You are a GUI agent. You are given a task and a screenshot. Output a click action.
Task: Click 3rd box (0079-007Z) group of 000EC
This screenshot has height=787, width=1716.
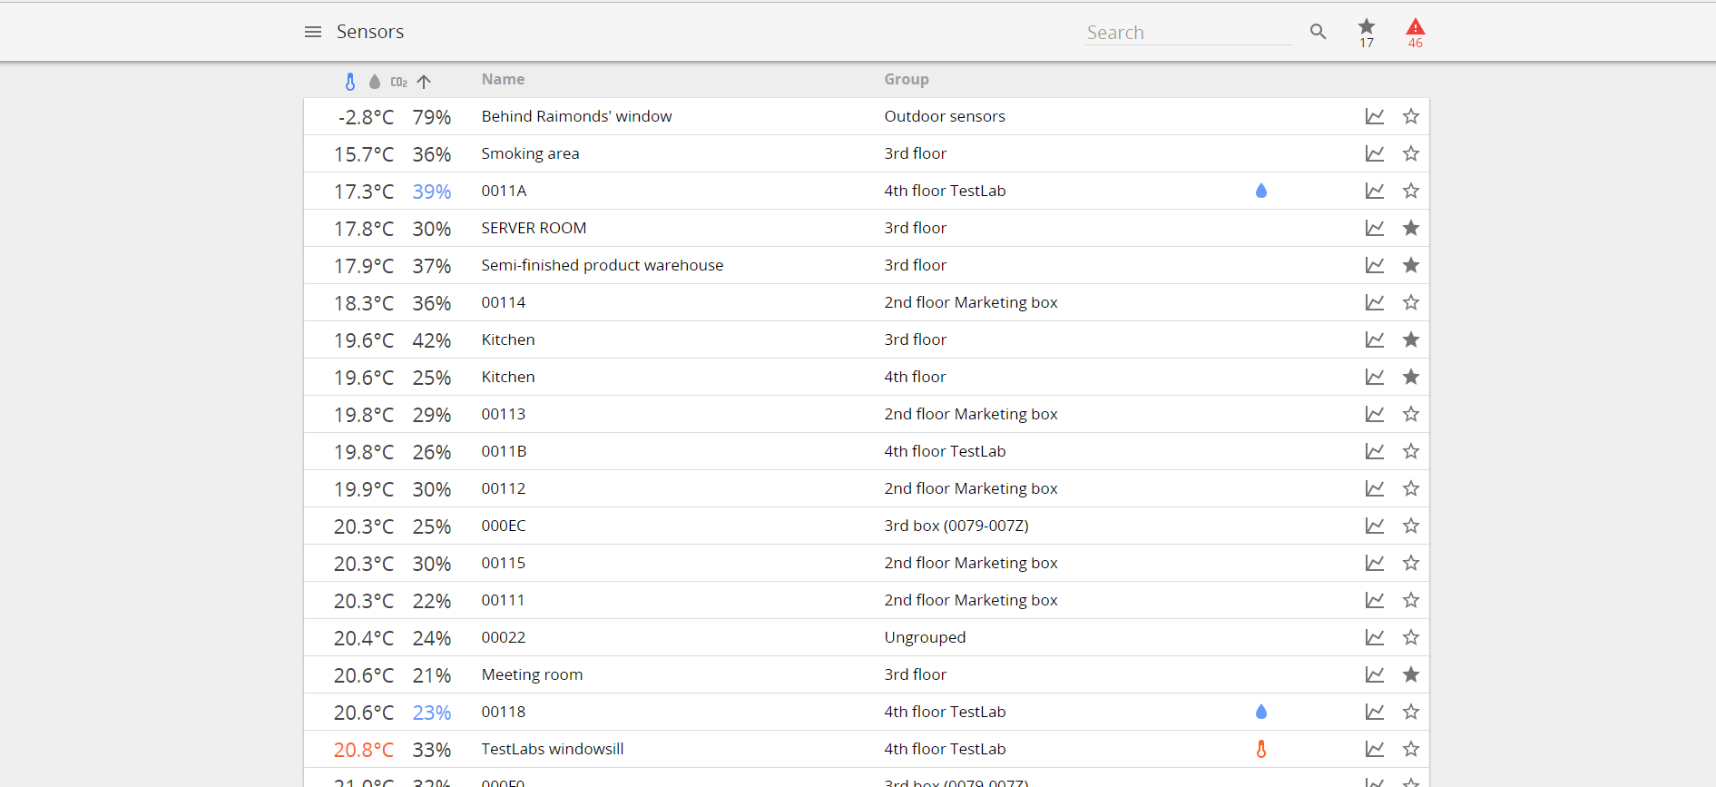click(956, 526)
